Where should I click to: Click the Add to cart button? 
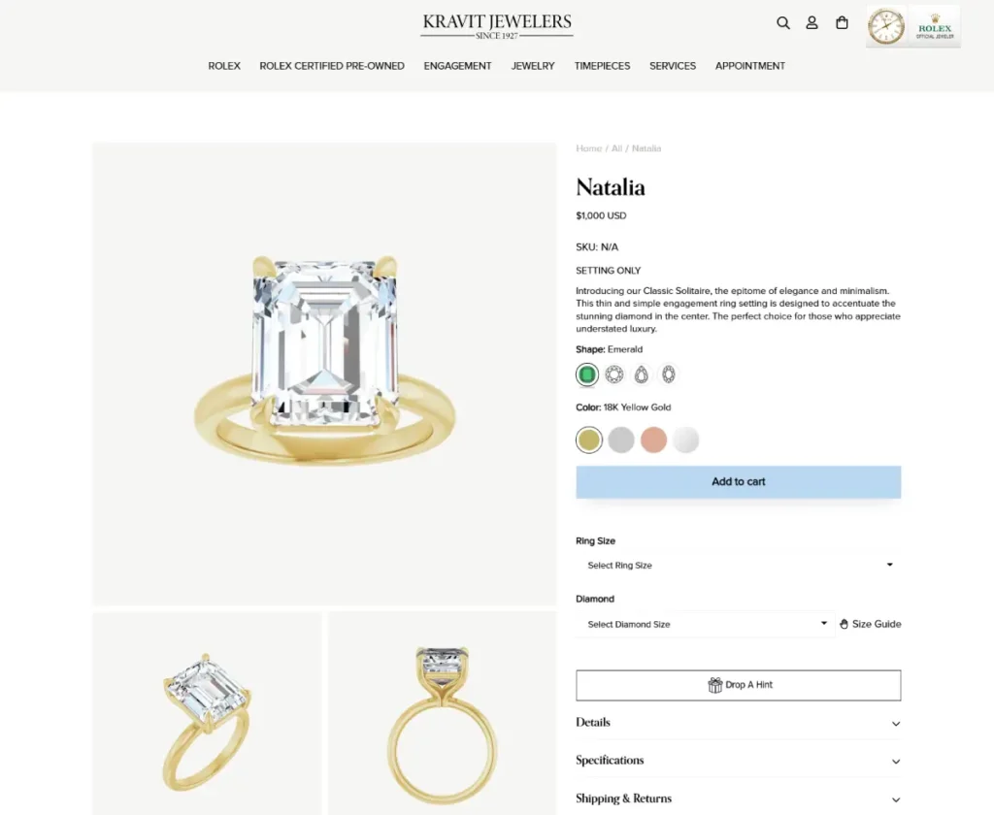(x=738, y=482)
